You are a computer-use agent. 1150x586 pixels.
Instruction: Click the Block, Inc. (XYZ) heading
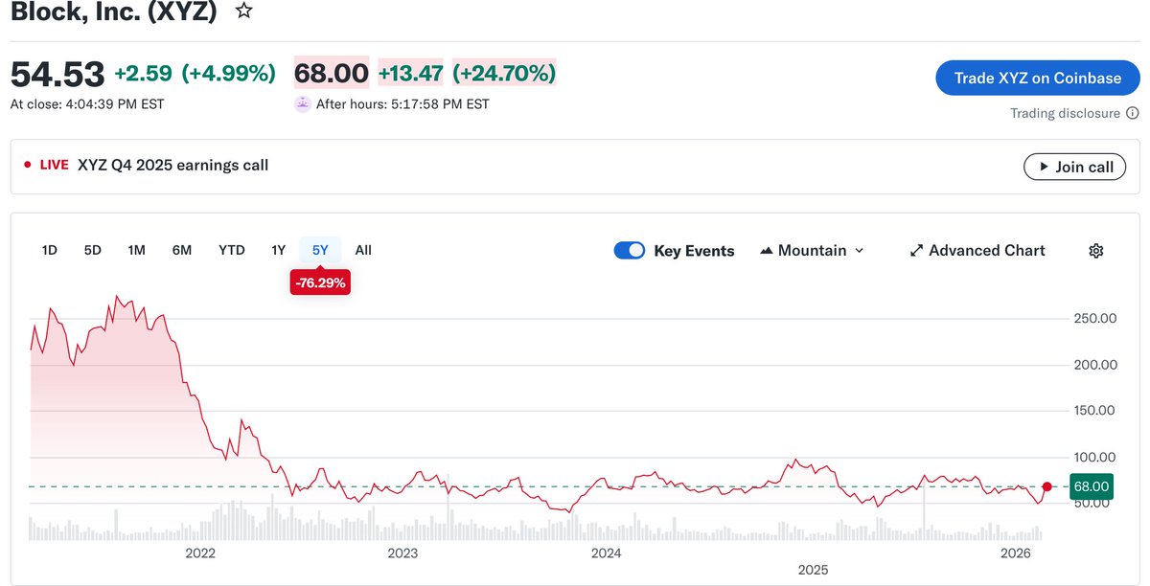[114, 11]
